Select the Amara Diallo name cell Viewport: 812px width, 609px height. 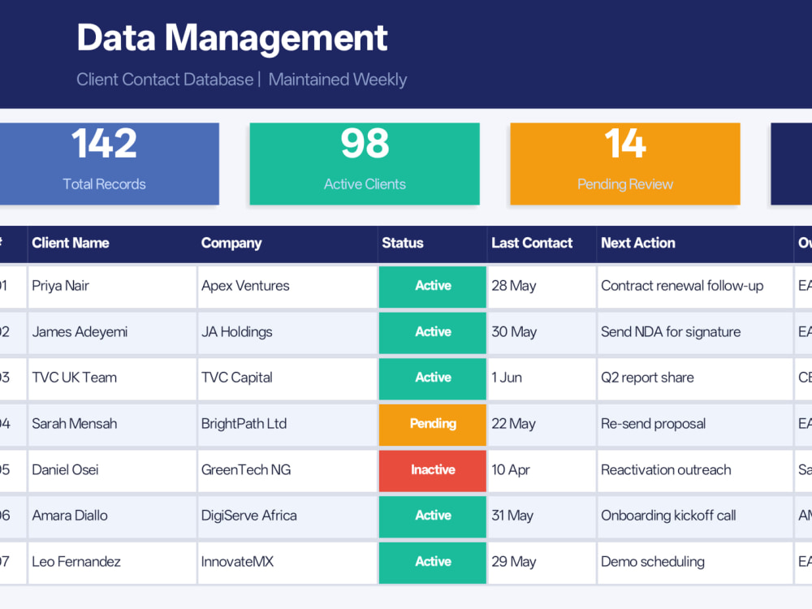112,516
